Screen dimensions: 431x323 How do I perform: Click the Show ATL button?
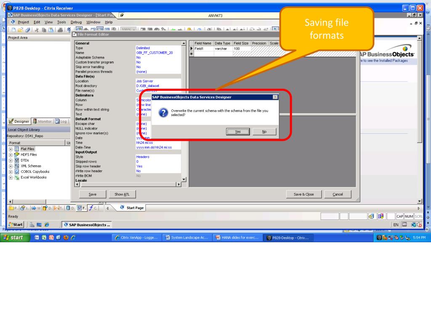122,194
